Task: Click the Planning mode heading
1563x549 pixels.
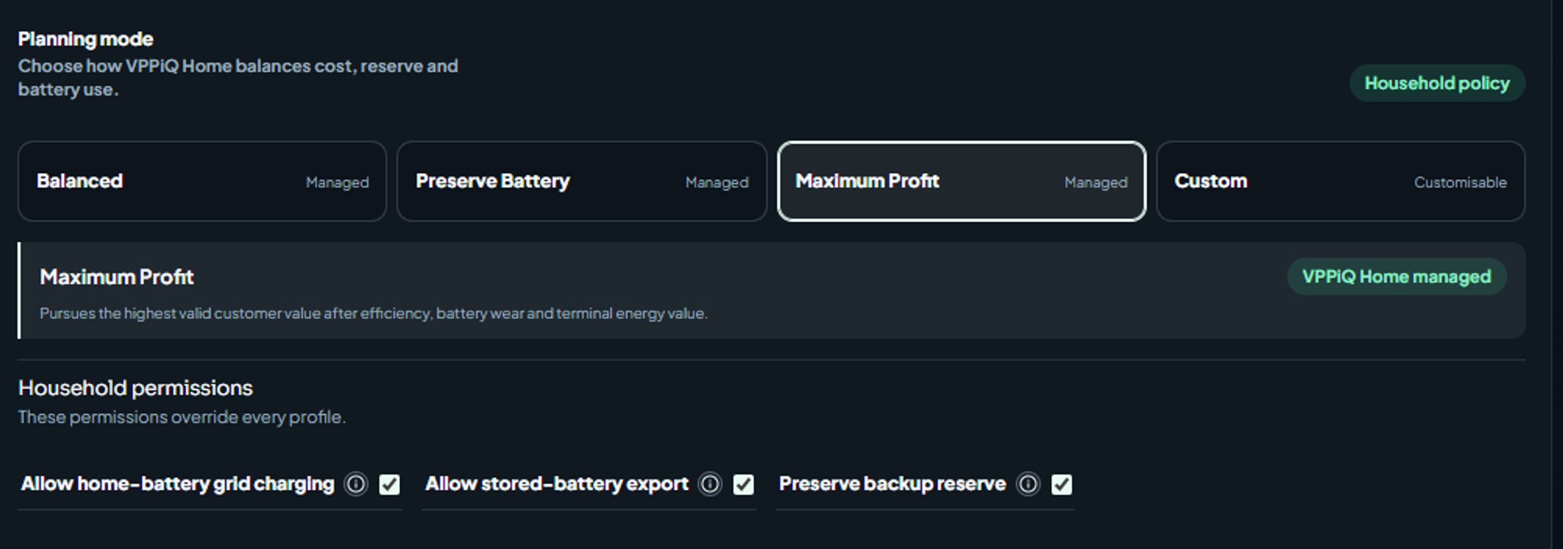Action: tap(85, 39)
